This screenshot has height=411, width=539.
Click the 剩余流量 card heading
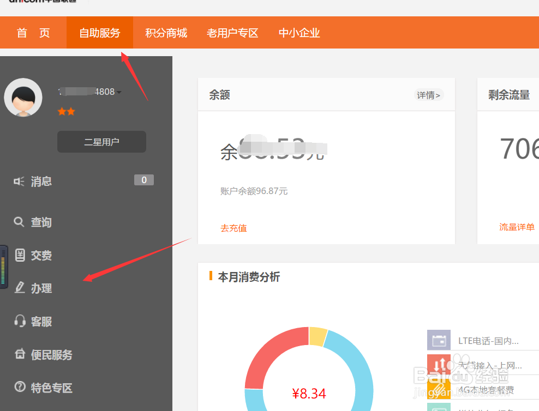509,95
